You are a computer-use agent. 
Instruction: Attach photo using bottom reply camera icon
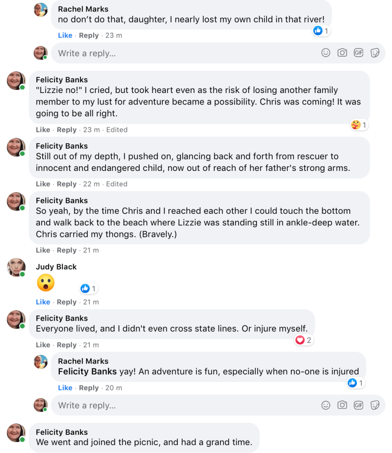[342, 405]
